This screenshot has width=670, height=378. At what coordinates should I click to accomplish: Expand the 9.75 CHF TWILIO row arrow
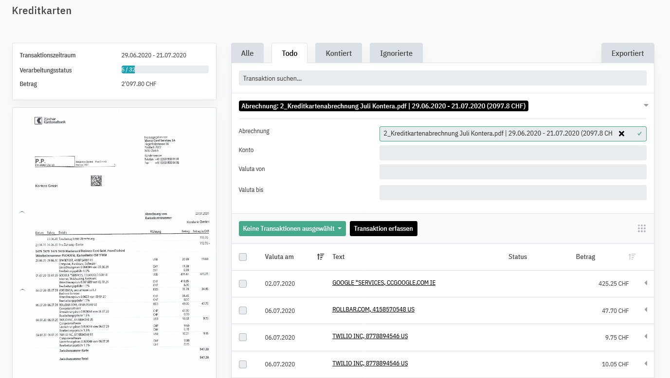pyautogui.click(x=646, y=336)
